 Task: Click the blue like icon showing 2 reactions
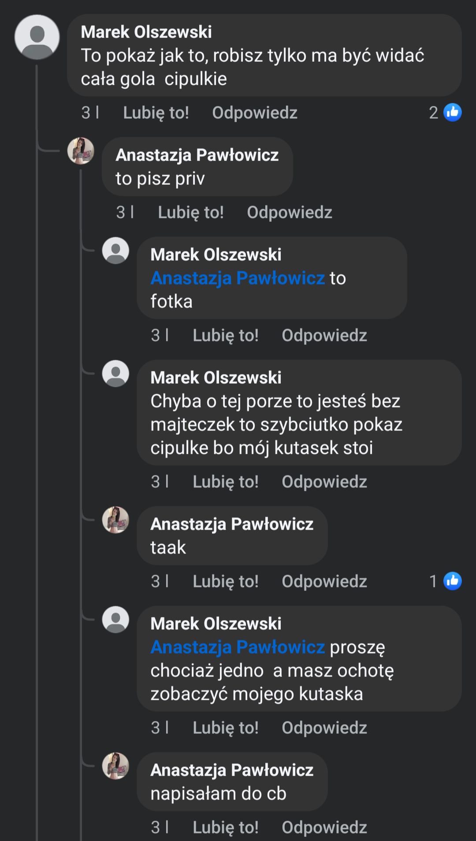[452, 112]
